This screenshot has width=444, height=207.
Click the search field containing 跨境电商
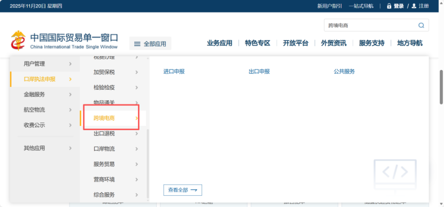(x=376, y=25)
